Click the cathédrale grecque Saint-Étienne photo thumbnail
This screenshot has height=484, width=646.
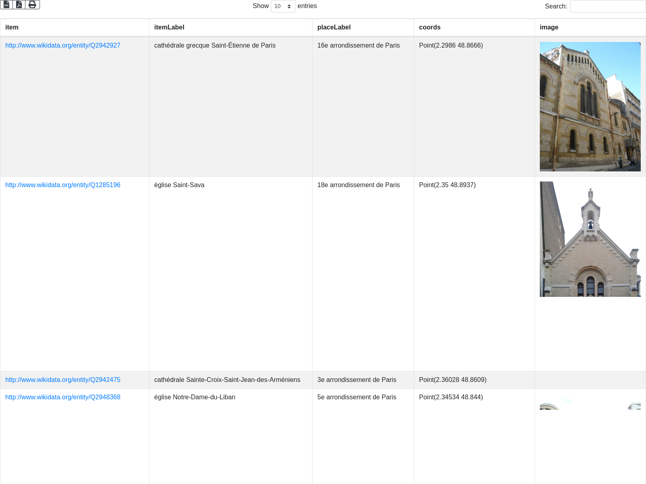click(590, 106)
